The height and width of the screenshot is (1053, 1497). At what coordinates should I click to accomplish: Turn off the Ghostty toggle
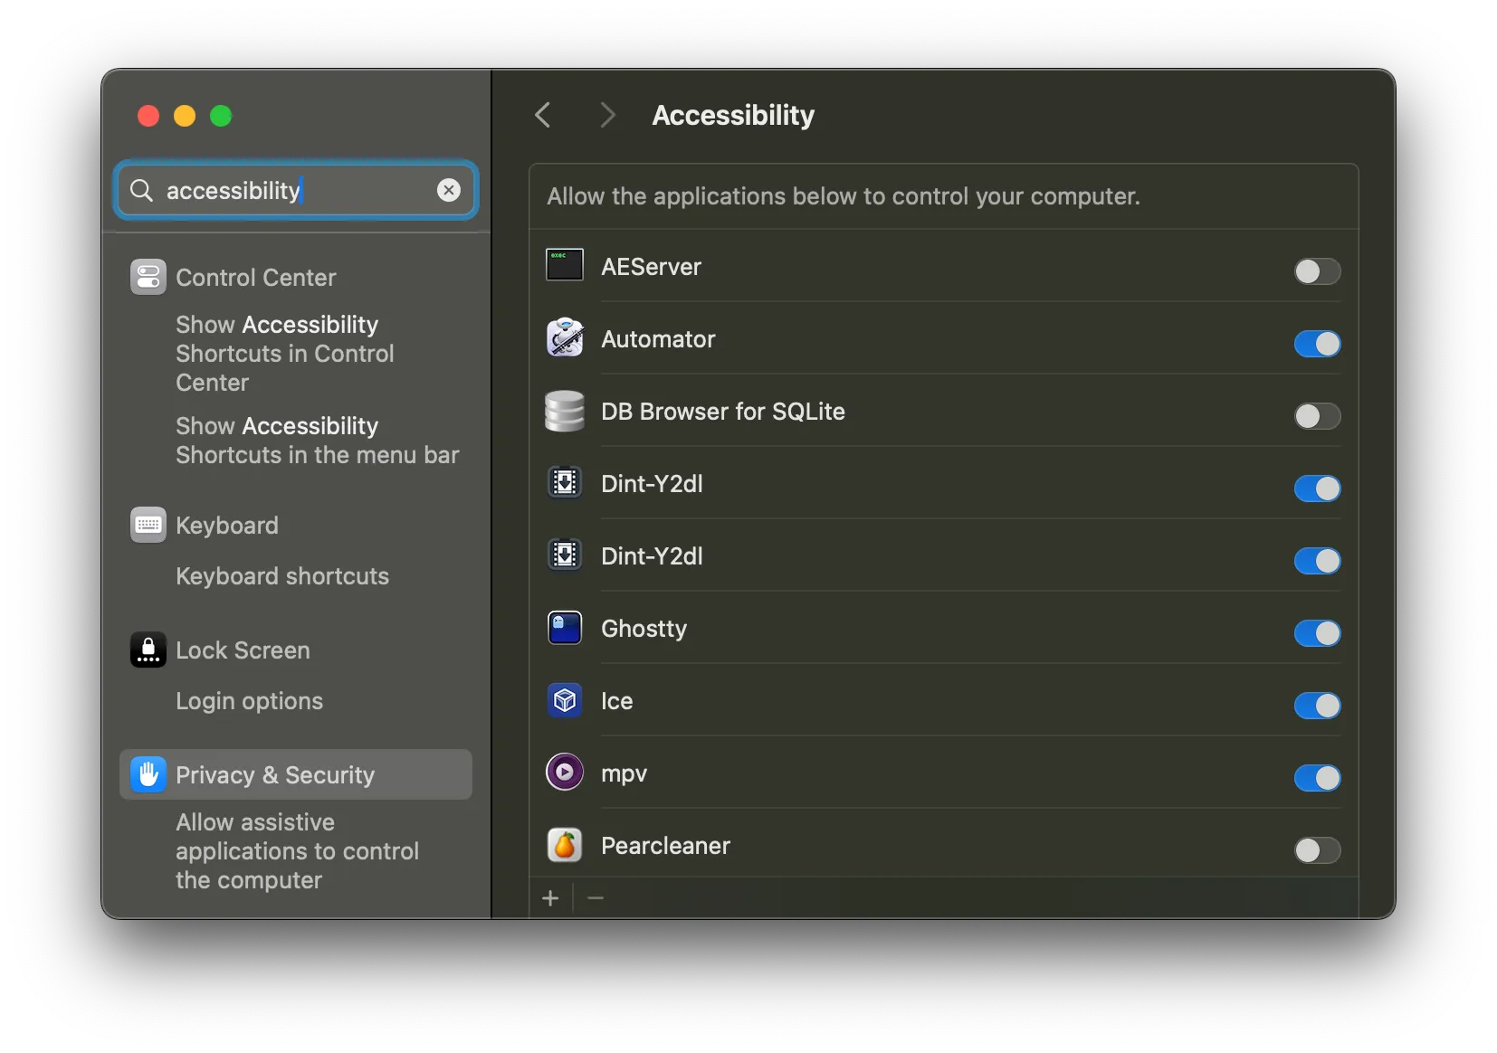(1317, 633)
